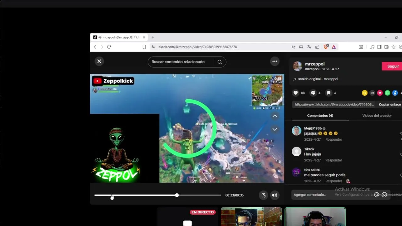Select the Comentarios (4) tab
This screenshot has height=226, width=402.
320,116
